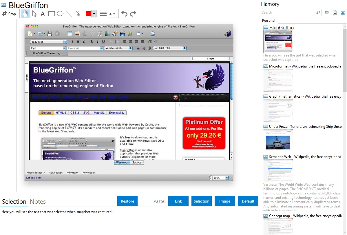Select the Semantic Web Wikipedia snapshot title
The image size is (347, 235).
[x=305, y=157]
